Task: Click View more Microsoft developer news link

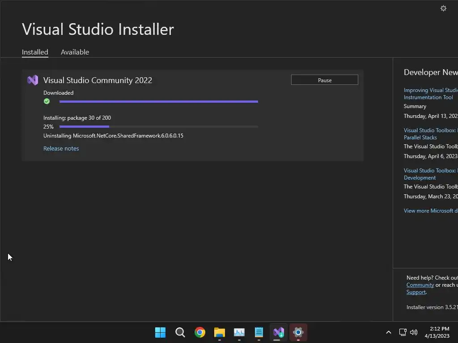Action: 431,211
